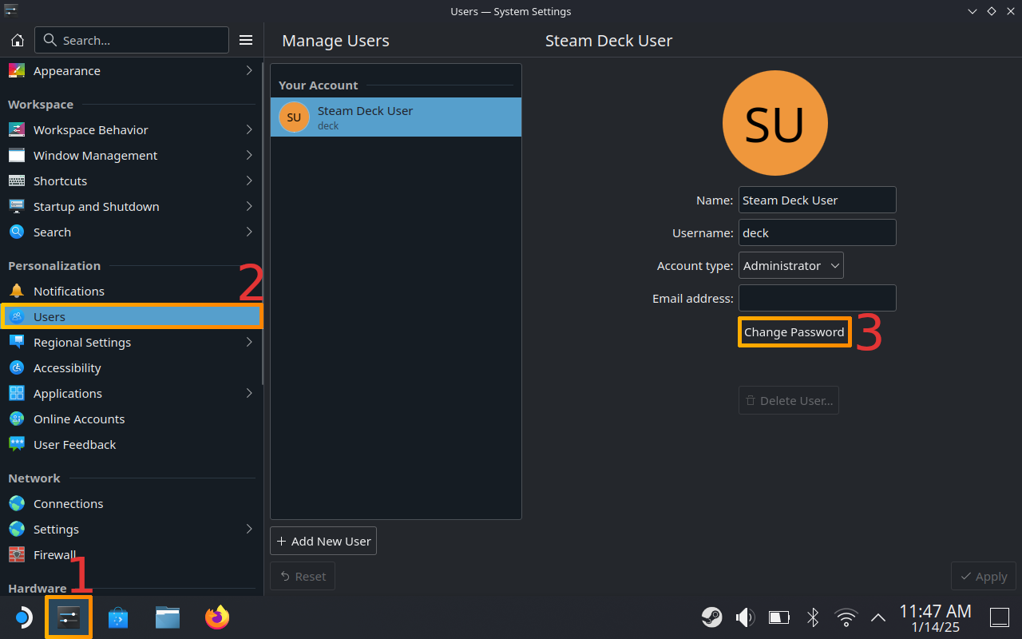
Task: Click the battery indicator in the system tray
Action: click(778, 617)
